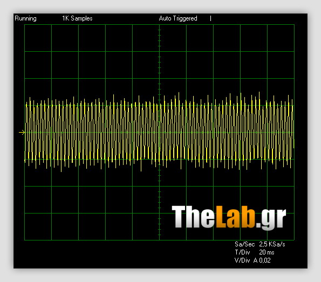The image size is (321, 282).
Task: Click the '.gr' part of the logo
Action: 271,219
